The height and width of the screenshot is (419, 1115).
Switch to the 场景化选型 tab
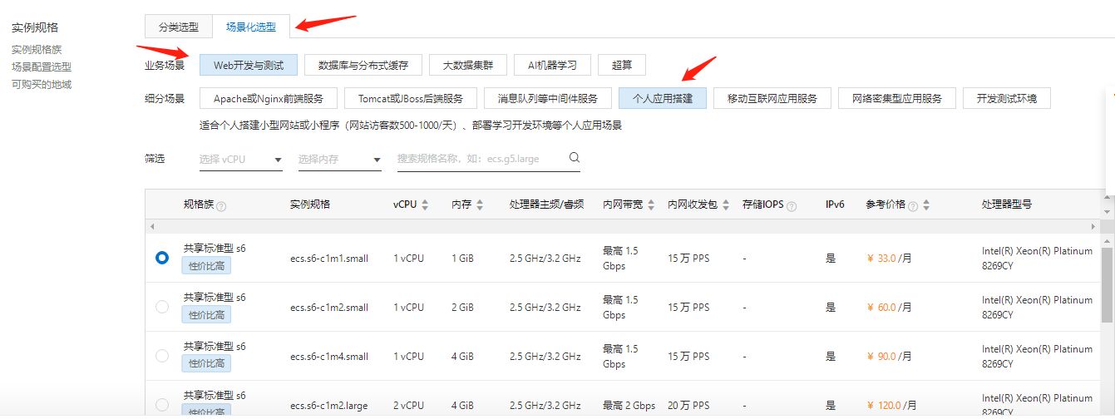click(x=250, y=27)
